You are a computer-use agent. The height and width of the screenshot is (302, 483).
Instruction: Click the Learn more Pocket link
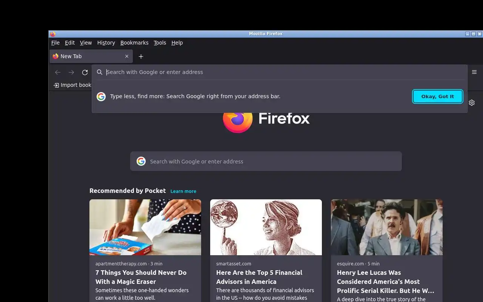pyautogui.click(x=183, y=191)
